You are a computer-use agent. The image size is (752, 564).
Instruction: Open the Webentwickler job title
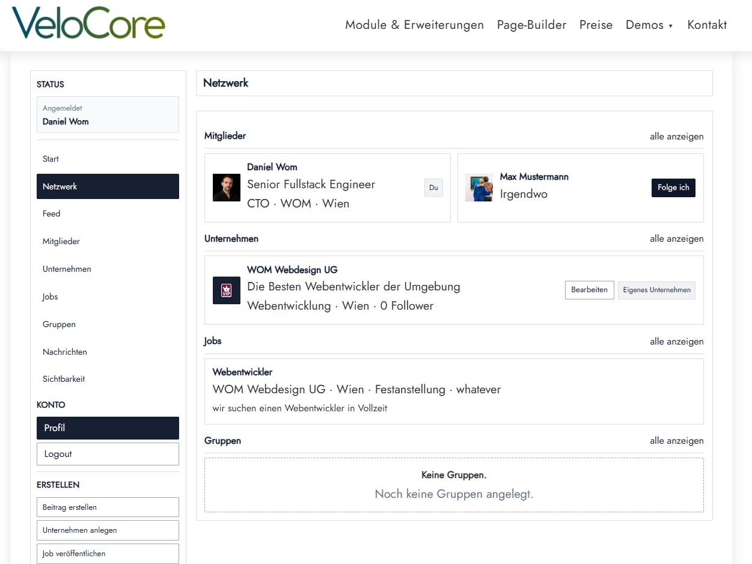(242, 372)
